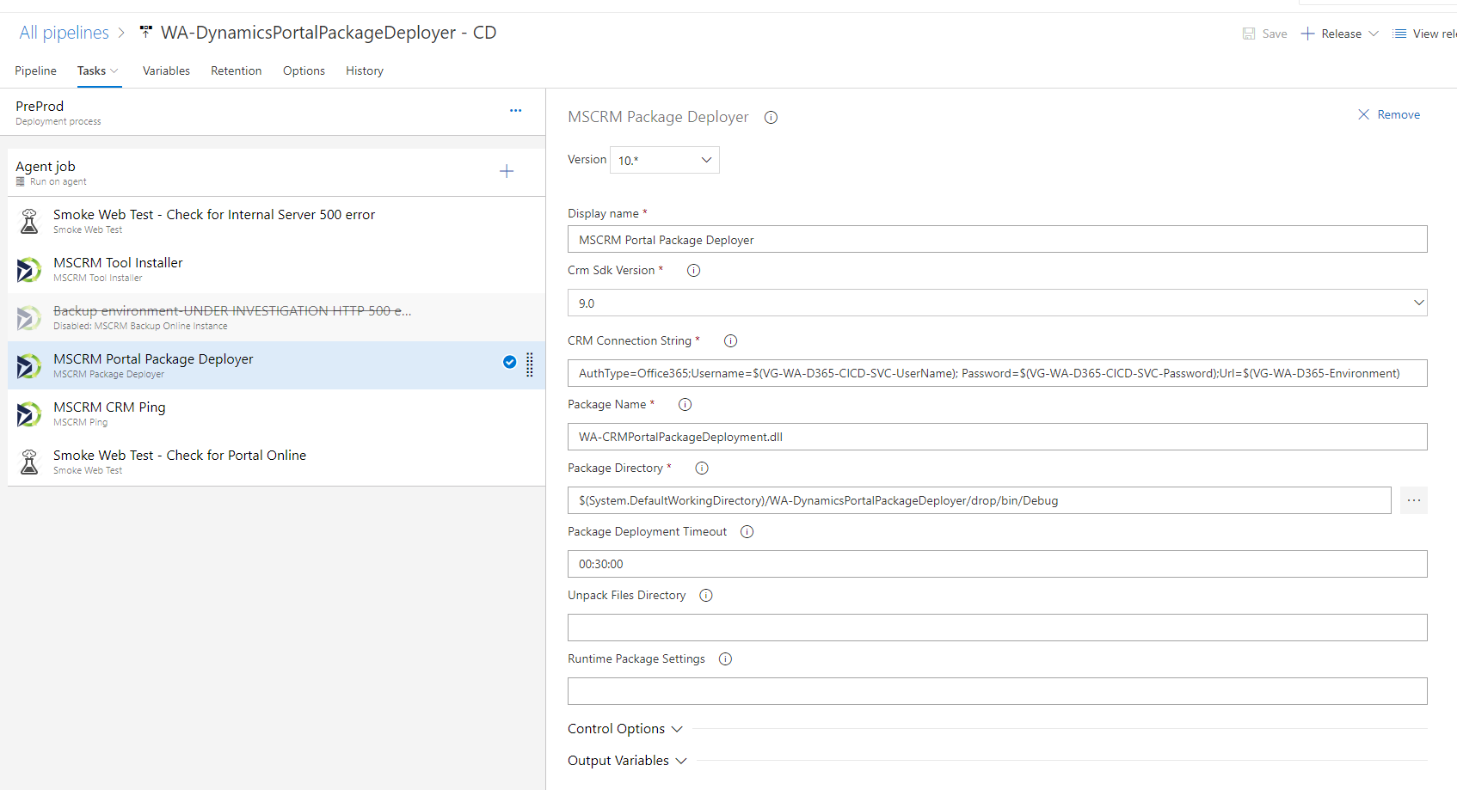Image resolution: width=1457 pixels, height=790 pixels.
Task: Click the info icon next to Crm Sdk Version
Action: [693, 271]
